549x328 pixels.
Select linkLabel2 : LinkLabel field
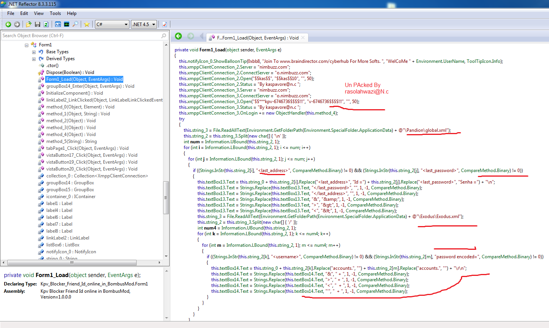coord(68,238)
